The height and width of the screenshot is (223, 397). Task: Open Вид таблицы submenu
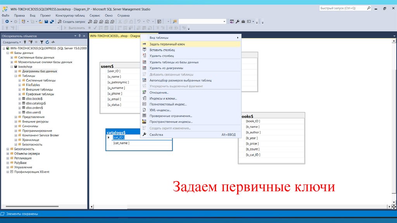pyautogui.click(x=190, y=38)
